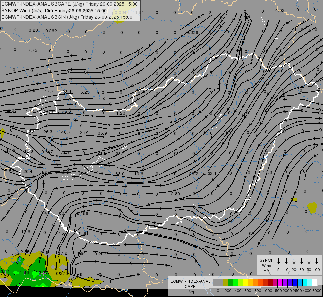
Task: Click the map value 35.9
Action: (102, 133)
